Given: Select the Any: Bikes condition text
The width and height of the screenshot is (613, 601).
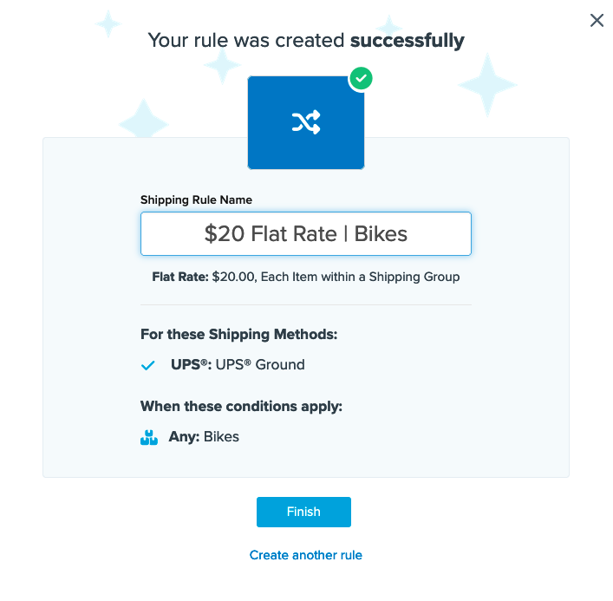Looking at the screenshot, I should (204, 437).
